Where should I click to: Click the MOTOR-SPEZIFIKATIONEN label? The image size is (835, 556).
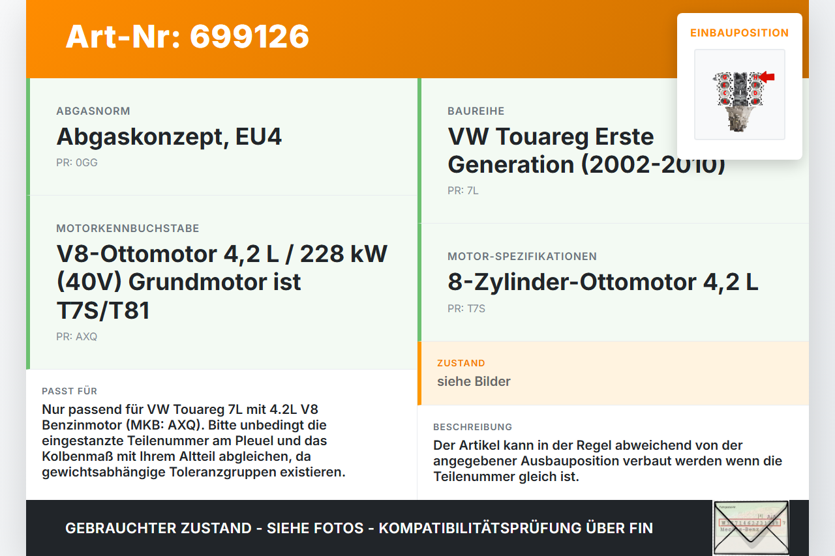coord(523,257)
